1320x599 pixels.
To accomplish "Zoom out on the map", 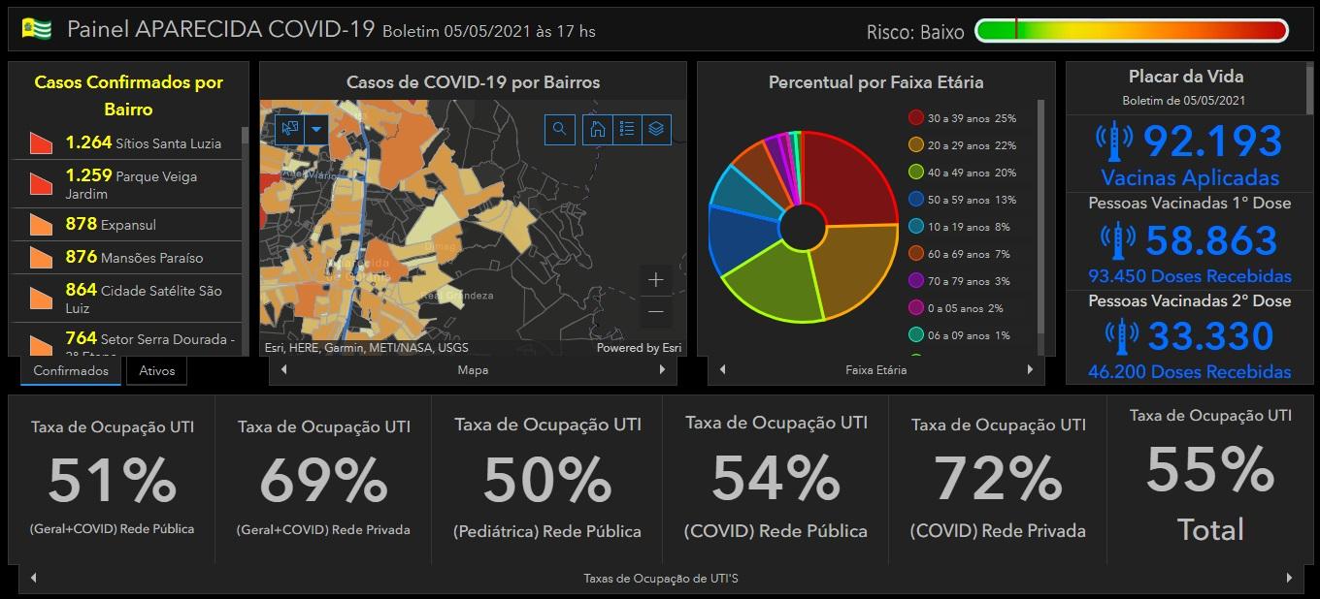I will point(656,311).
